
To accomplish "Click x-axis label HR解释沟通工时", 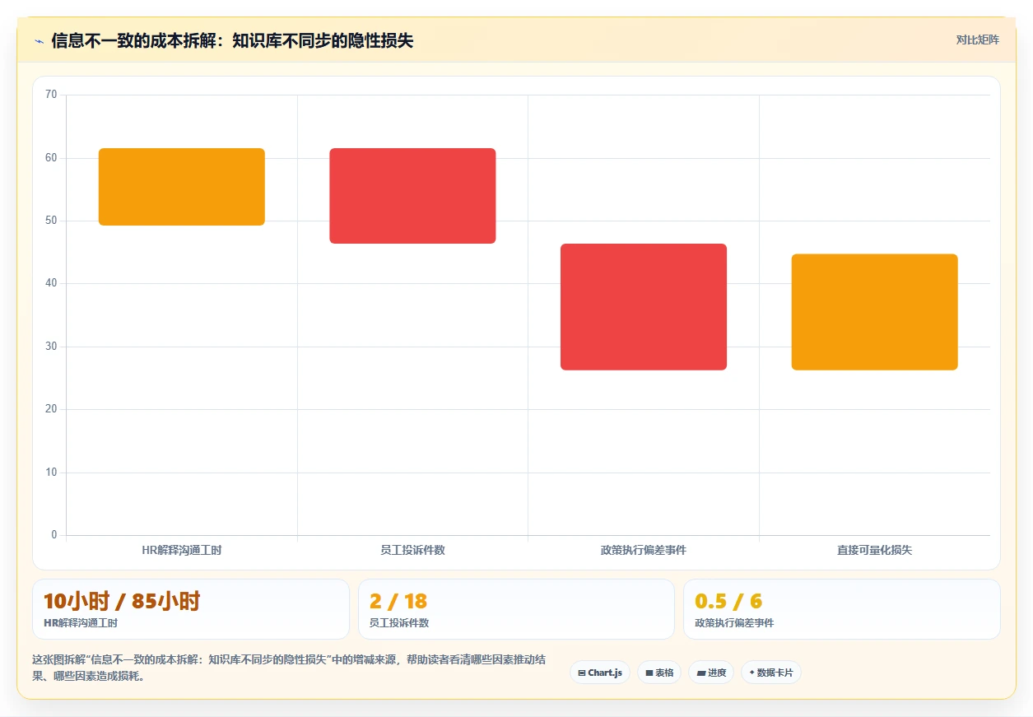I will coord(182,550).
